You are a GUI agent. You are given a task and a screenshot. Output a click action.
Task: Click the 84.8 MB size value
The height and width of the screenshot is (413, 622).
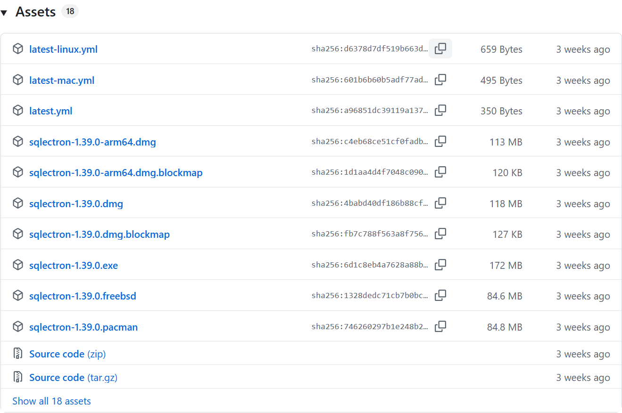505,327
